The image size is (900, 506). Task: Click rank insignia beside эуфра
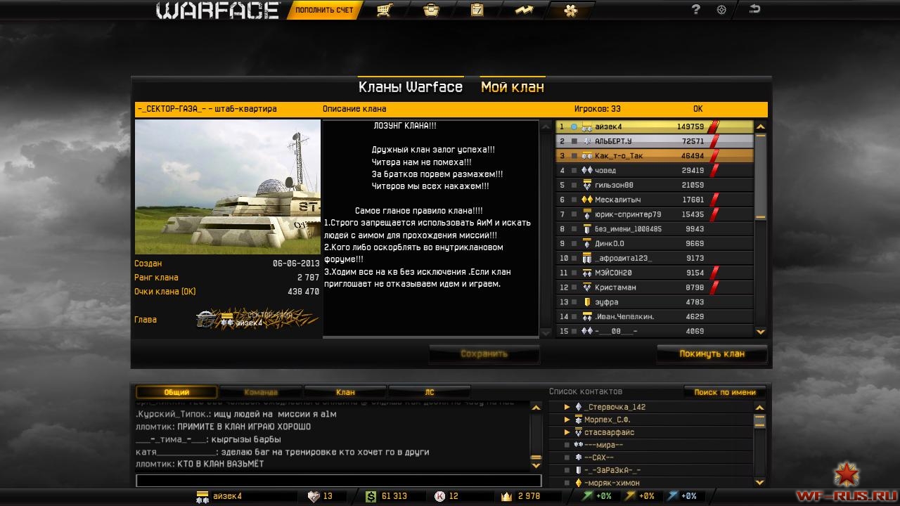(587, 302)
